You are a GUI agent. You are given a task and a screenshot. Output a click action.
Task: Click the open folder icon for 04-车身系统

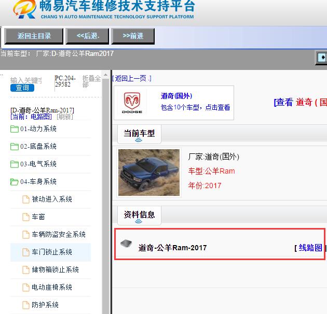tap(15, 181)
